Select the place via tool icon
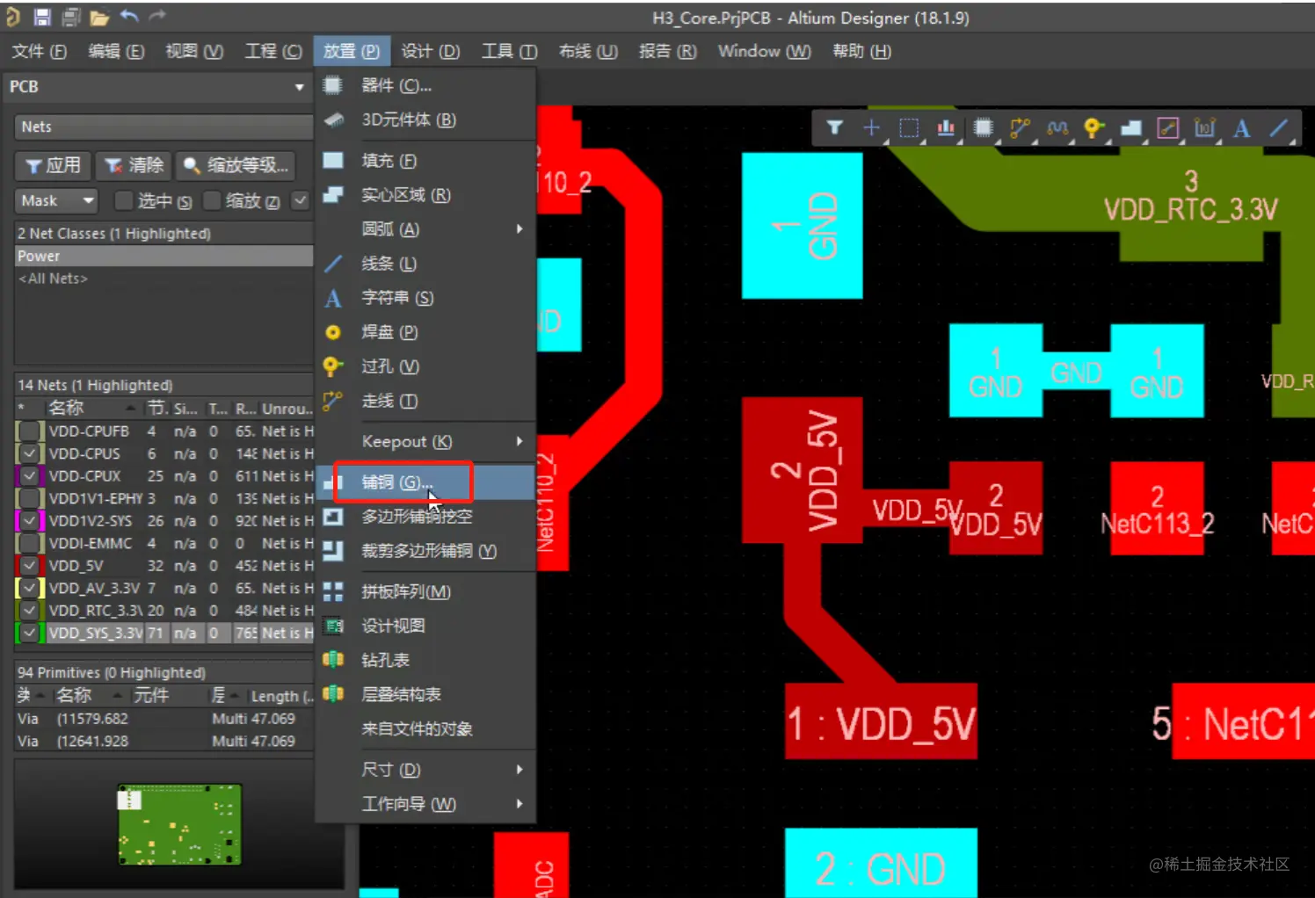 point(1093,128)
